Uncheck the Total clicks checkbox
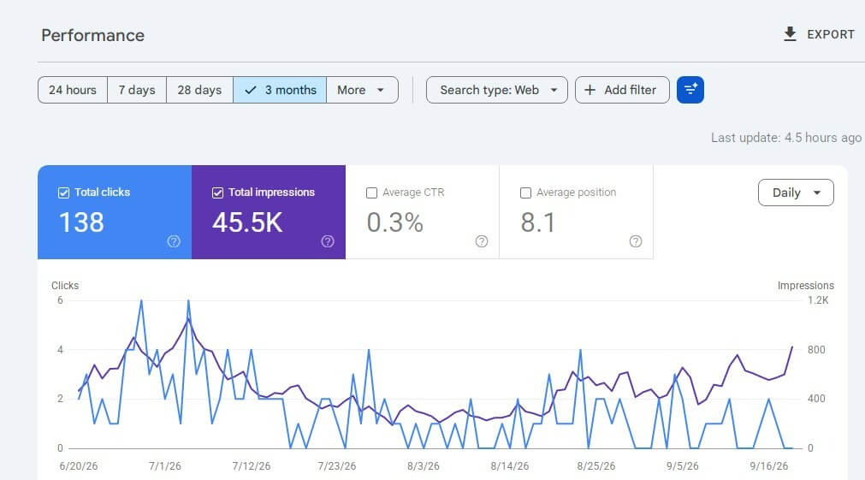The image size is (865, 480). click(x=63, y=193)
